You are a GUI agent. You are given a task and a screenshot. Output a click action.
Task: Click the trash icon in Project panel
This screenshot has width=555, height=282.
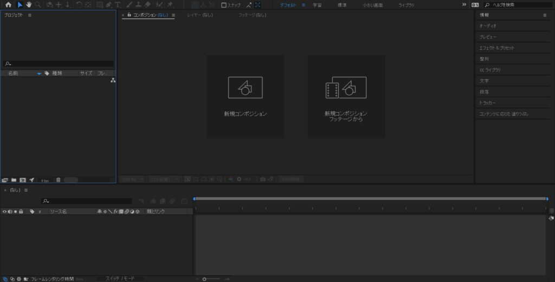point(59,180)
